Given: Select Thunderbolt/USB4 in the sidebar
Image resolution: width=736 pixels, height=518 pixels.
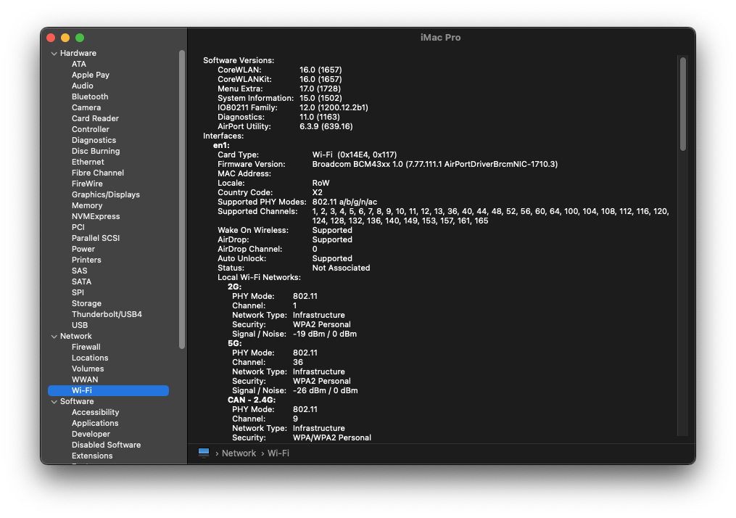Looking at the screenshot, I should click(107, 314).
